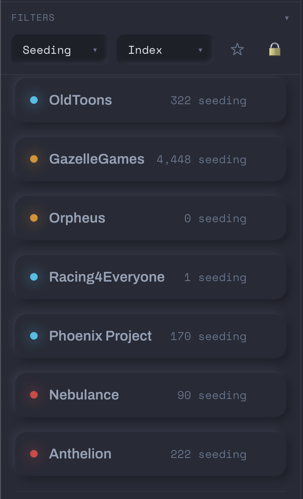Click the blue status dot next to OldToons
303x499 pixels.
point(33,100)
